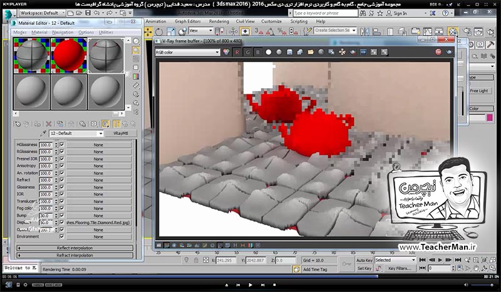Toggle the green channel in V-Ray frame buffer
The width and height of the screenshot is (501, 292).
[247, 53]
